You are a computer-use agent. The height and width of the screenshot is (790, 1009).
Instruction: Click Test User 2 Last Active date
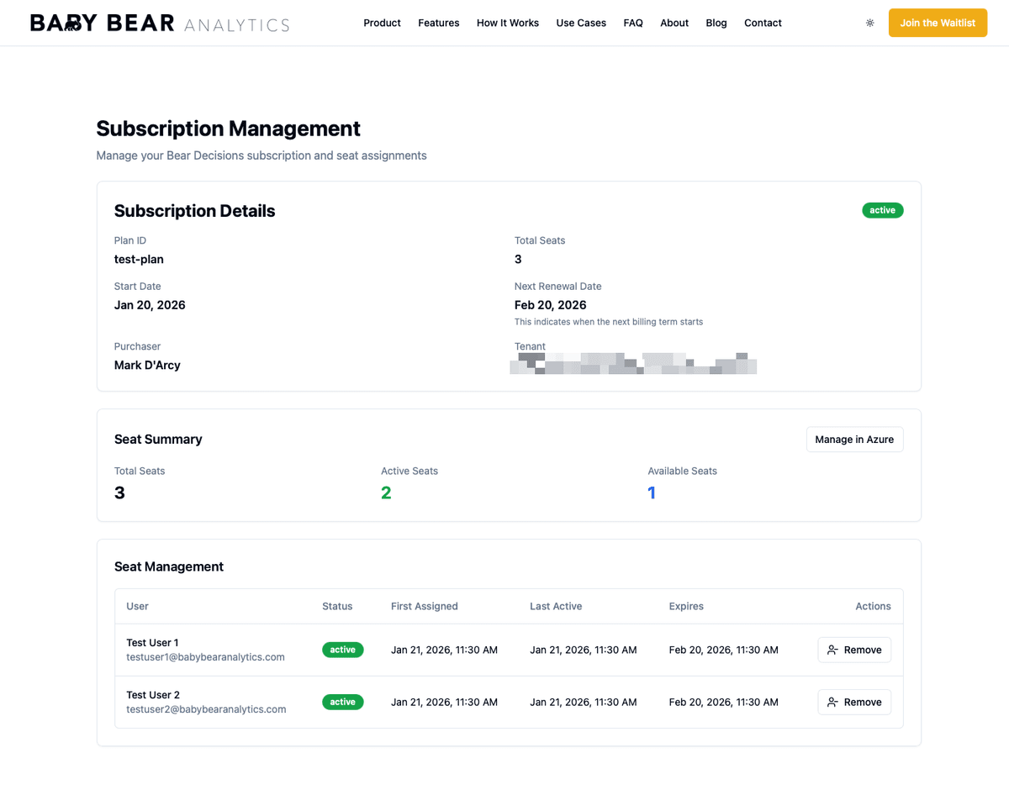coord(583,702)
